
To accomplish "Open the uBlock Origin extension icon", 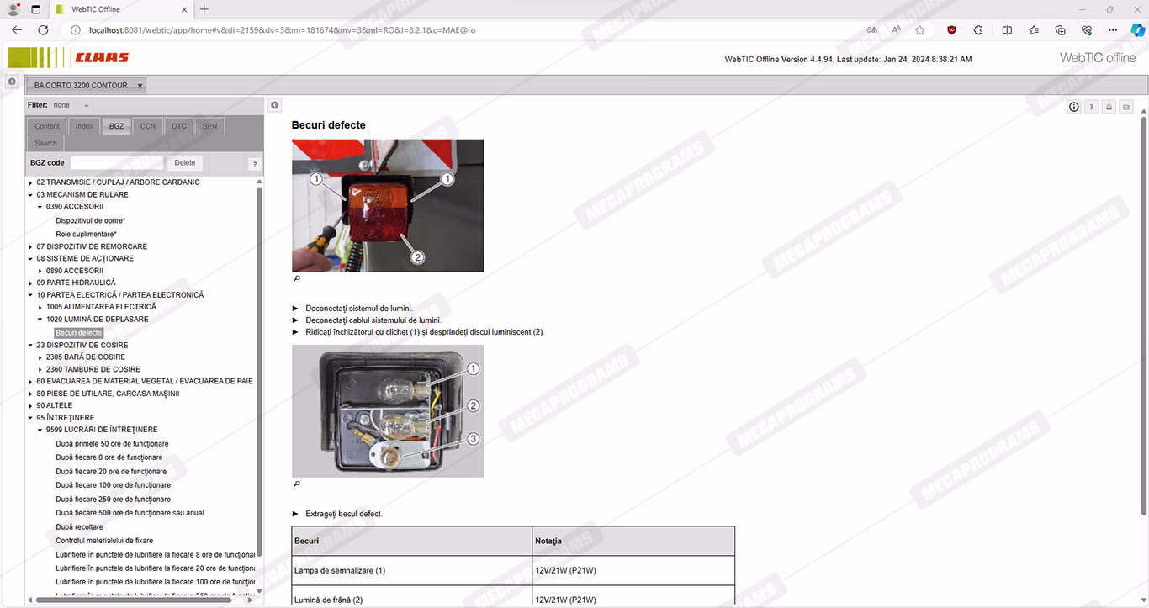I will pyautogui.click(x=951, y=30).
